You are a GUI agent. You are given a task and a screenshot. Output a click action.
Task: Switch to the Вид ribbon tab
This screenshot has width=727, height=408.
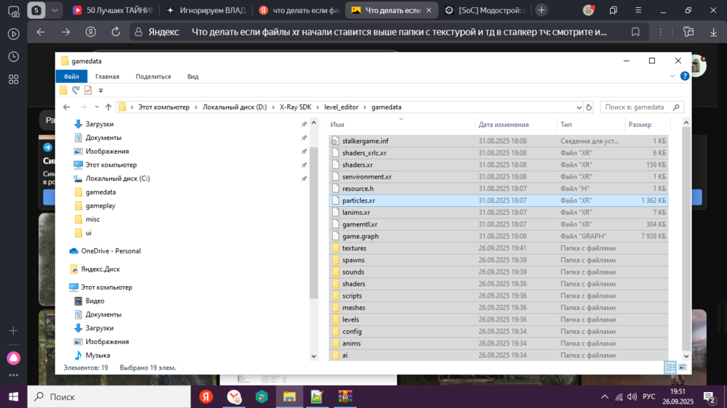[193, 76]
